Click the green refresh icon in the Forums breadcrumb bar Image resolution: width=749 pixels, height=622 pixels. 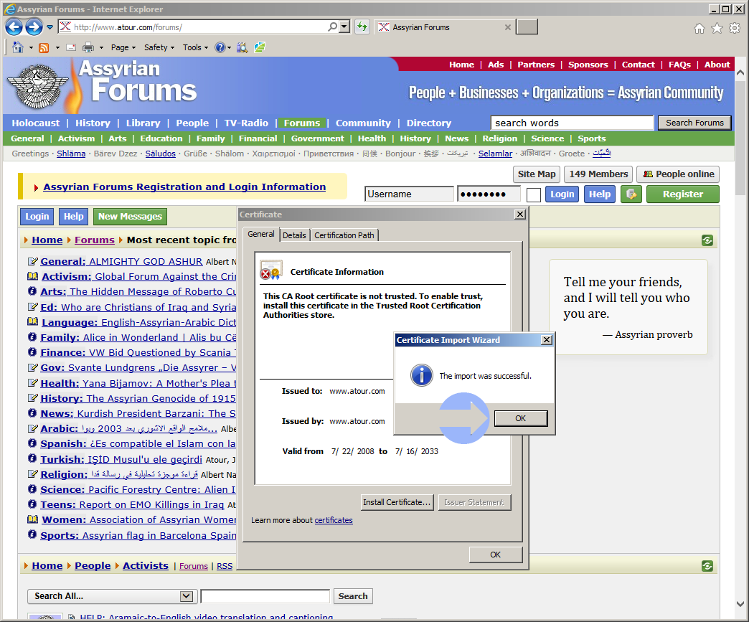[x=707, y=240]
